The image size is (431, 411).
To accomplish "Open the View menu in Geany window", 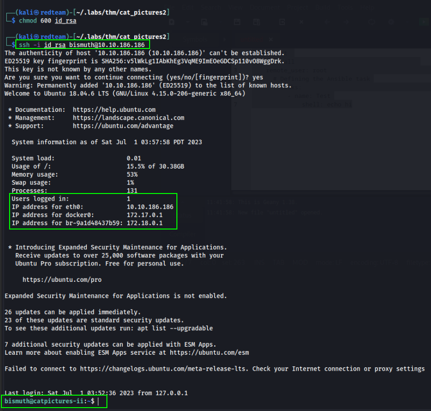I will [x=235, y=7].
